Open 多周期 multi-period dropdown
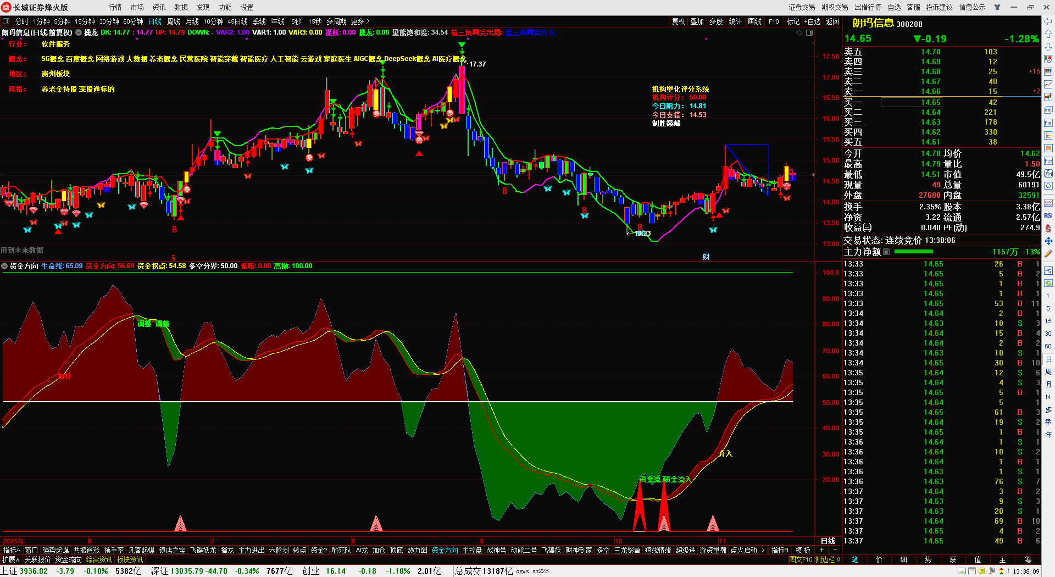The width and height of the screenshot is (1055, 577). click(x=336, y=21)
